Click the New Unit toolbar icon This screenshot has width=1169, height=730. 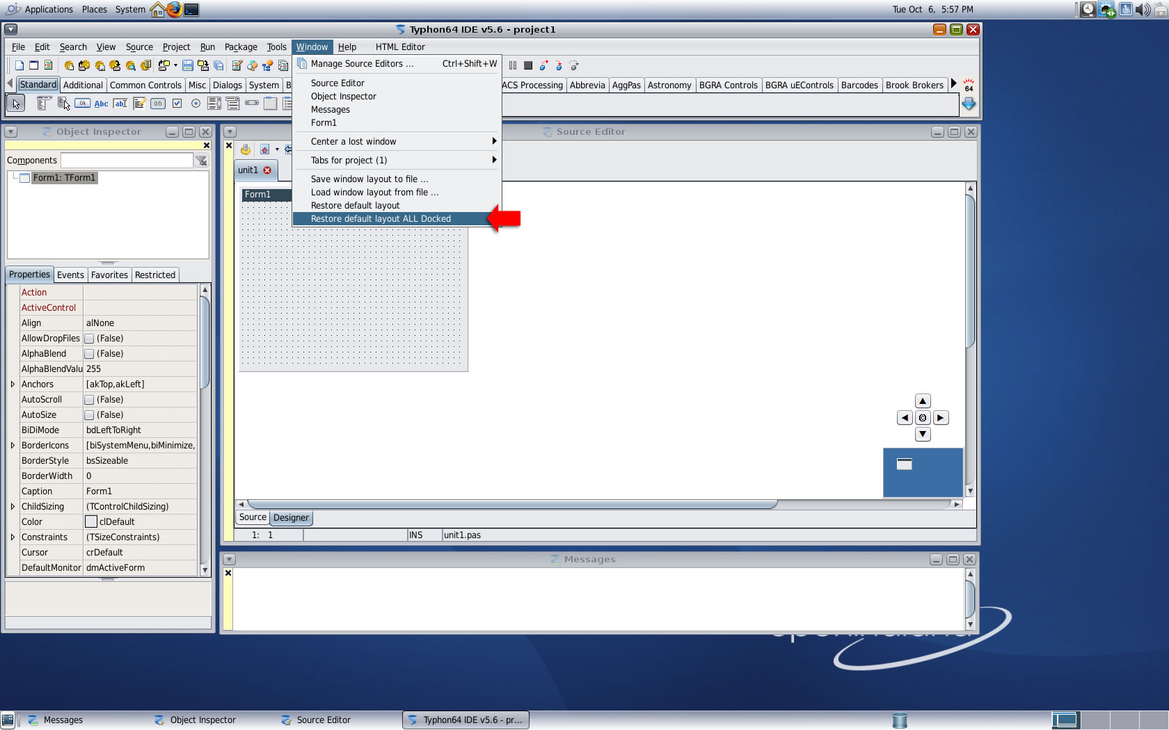point(19,65)
